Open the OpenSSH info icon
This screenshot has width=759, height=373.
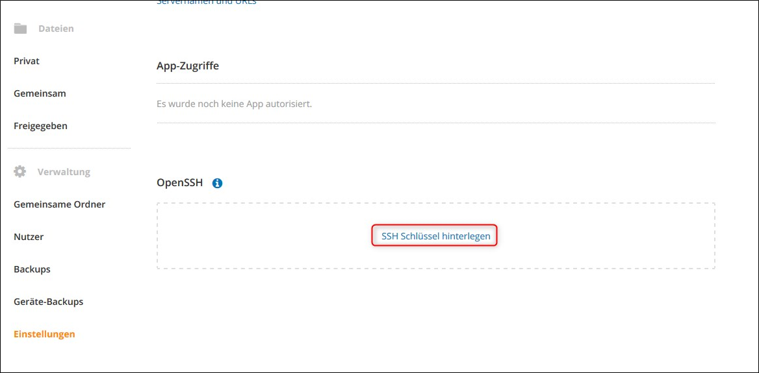(x=217, y=183)
